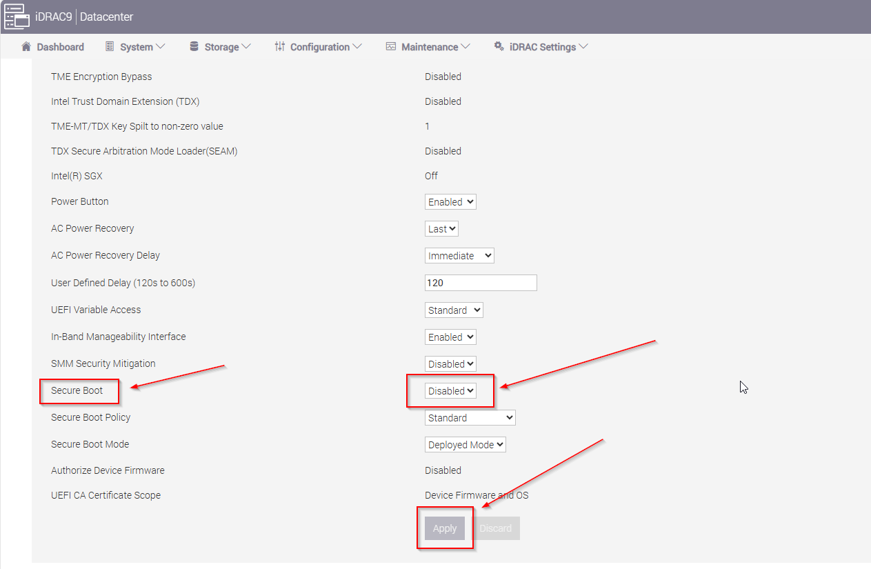Open the AC Power Recovery Delay dropdown

[459, 256]
